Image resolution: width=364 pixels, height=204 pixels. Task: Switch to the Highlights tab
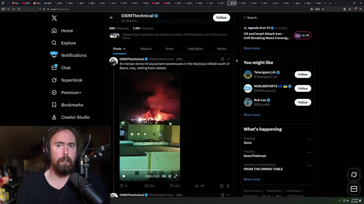pyautogui.click(x=195, y=49)
